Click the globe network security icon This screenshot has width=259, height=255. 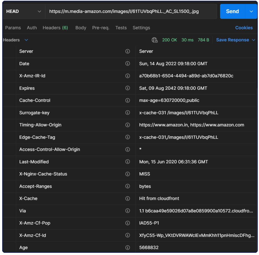pyautogui.click(x=155, y=40)
